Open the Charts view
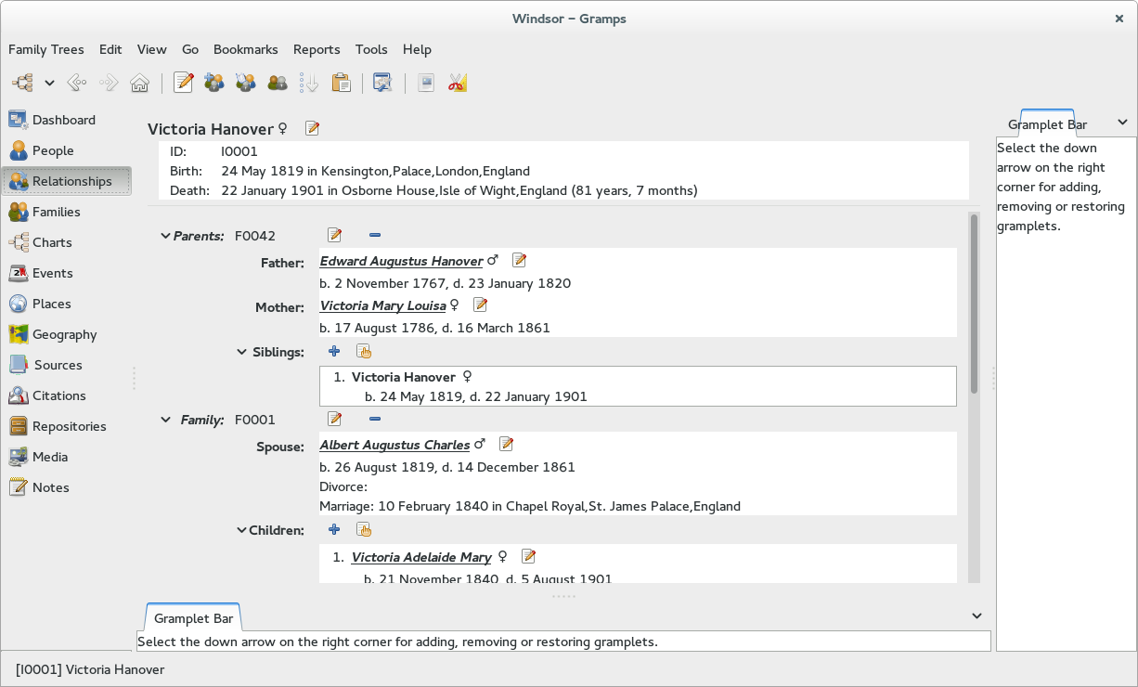 67,242
